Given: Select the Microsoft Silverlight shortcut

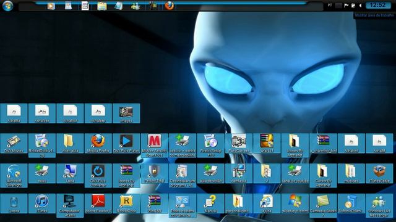Looking at the screenshot, I should (14, 175).
